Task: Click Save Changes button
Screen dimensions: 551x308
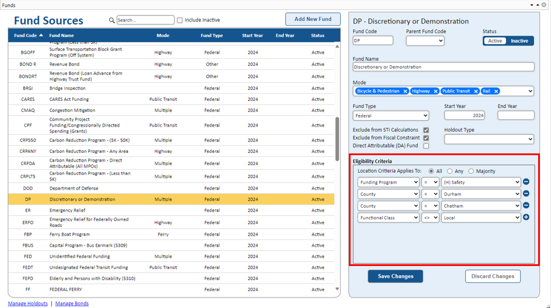Action: tap(396, 276)
